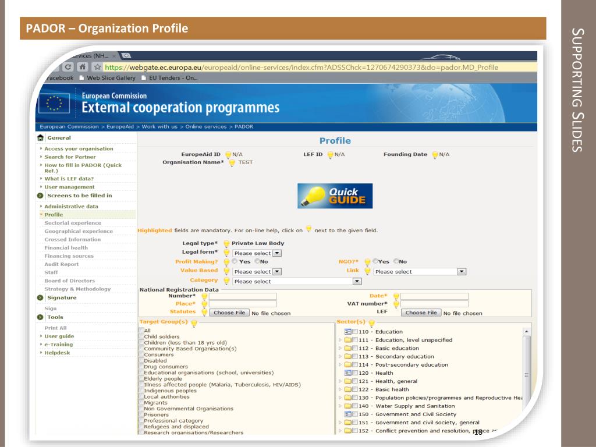Click the help bulb beside Profit Making
596x447 pixels.
click(226, 262)
